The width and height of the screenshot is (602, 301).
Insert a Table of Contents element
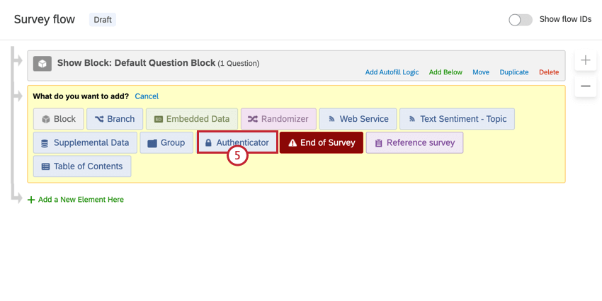pyautogui.click(x=82, y=166)
